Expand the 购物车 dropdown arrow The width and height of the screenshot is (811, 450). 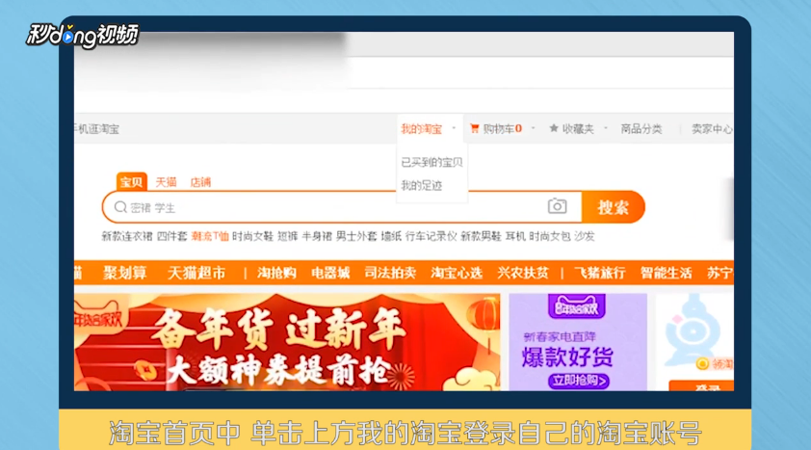(533, 128)
